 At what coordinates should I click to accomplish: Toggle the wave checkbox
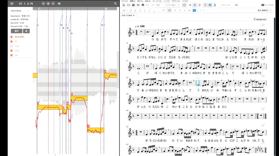(12, 51)
